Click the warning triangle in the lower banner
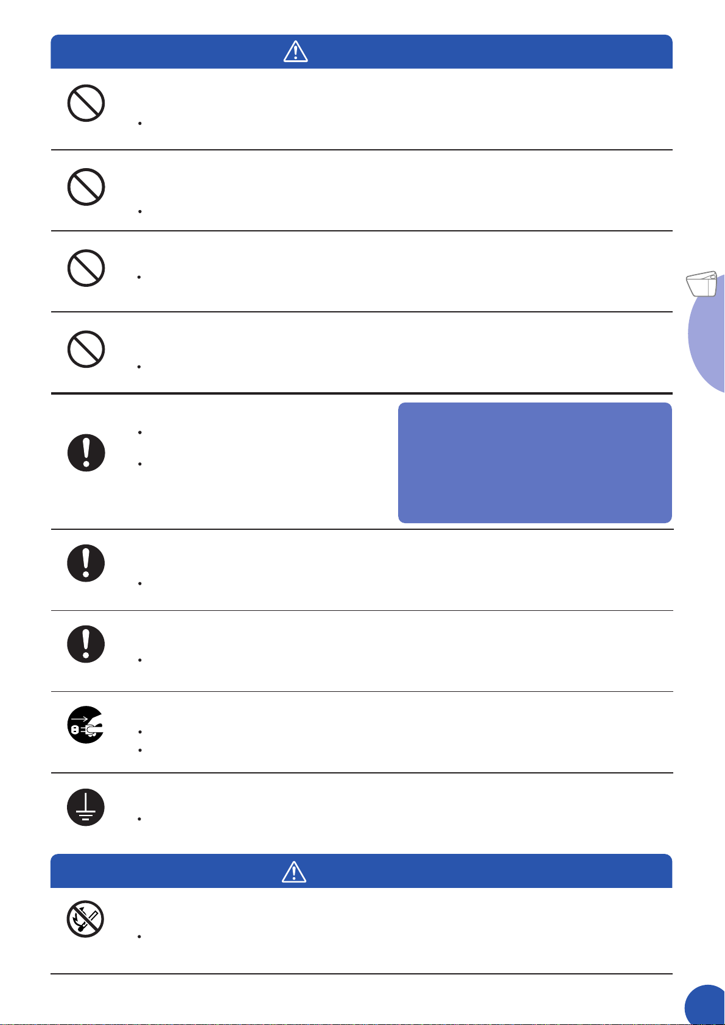This screenshot has width=725, height=1025. [294, 872]
